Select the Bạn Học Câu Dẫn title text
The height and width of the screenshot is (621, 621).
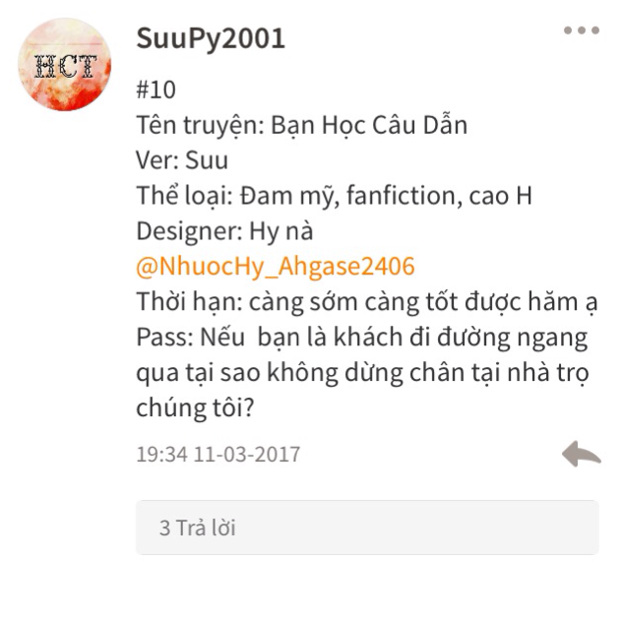click(369, 125)
